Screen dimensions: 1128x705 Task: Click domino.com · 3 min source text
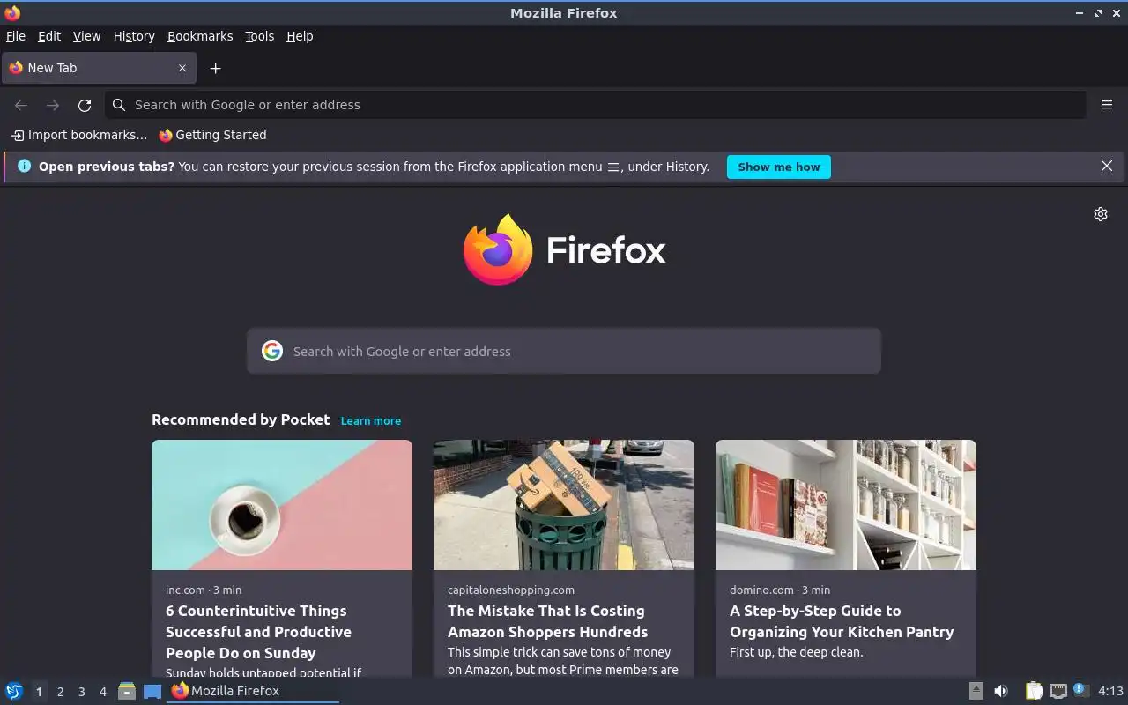point(780,590)
